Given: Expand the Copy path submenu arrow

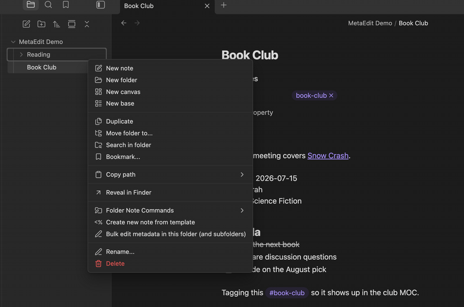Looking at the screenshot, I should pos(242,174).
